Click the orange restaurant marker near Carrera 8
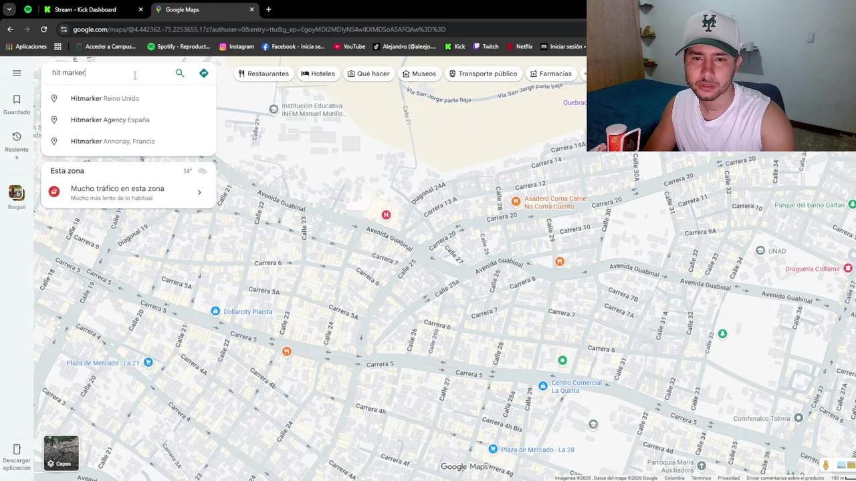 560,261
